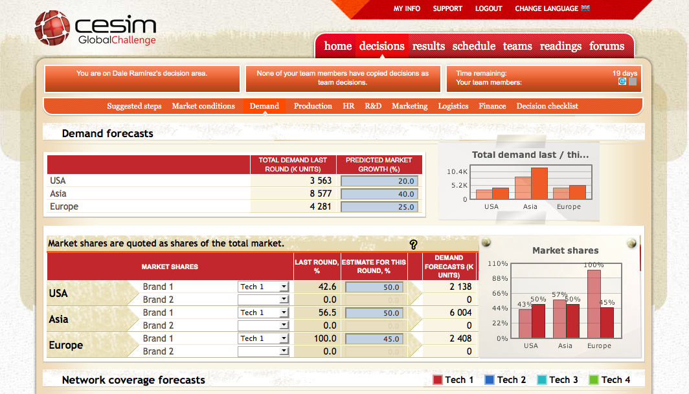Go to the HR section
Viewport: 689px width, 394px height.
point(348,106)
